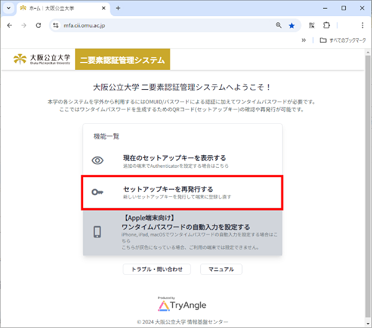The height and width of the screenshot is (328, 372).
Task: Open a new tab with plus button
Action: pos(118,8)
